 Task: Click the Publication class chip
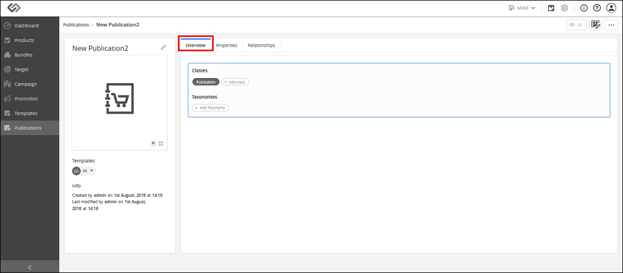click(206, 82)
